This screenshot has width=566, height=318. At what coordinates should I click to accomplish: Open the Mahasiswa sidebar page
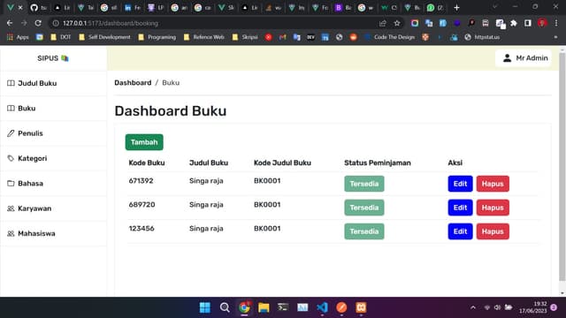pyautogui.click(x=53, y=233)
